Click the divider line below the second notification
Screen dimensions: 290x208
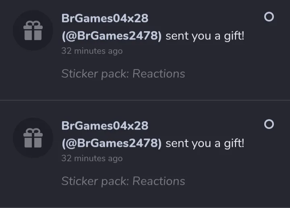145,207
